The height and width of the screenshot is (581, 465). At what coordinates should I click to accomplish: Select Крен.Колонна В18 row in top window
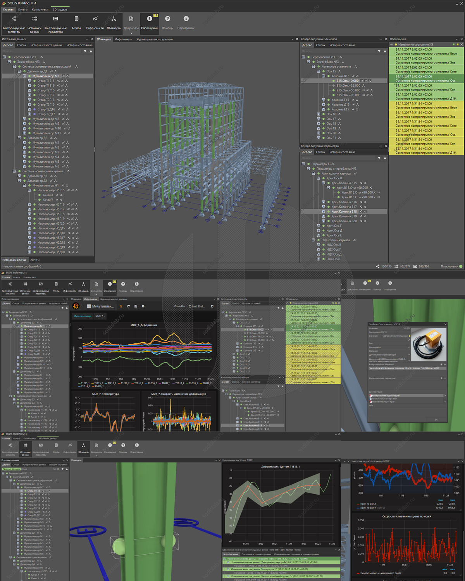pos(344,211)
